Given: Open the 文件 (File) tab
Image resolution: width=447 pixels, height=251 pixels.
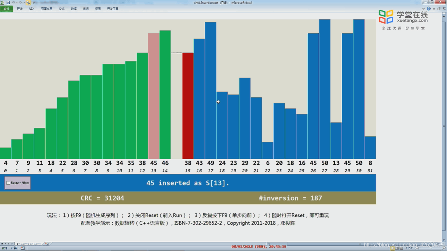Looking at the screenshot, I should pos(7,9).
